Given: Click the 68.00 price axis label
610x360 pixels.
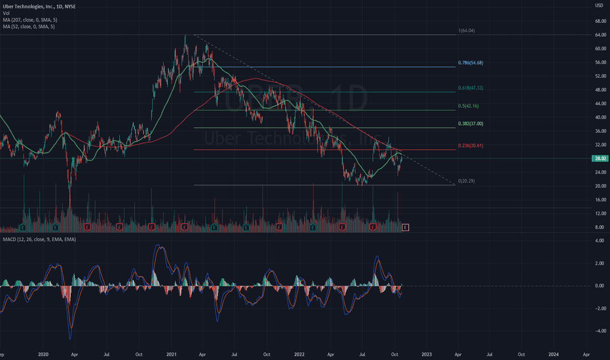Looking at the screenshot, I should click(600, 21).
